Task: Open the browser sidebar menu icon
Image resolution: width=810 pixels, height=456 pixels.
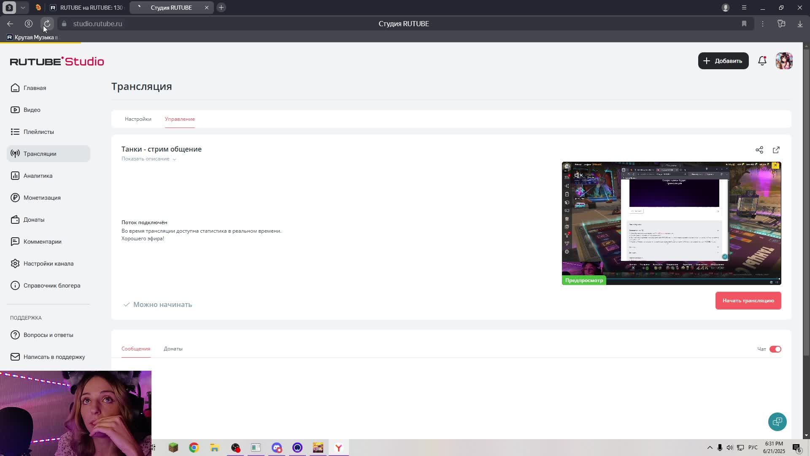Action: click(744, 8)
